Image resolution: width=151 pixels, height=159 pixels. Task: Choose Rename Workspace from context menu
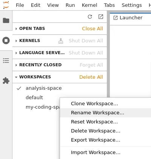pos(105,113)
